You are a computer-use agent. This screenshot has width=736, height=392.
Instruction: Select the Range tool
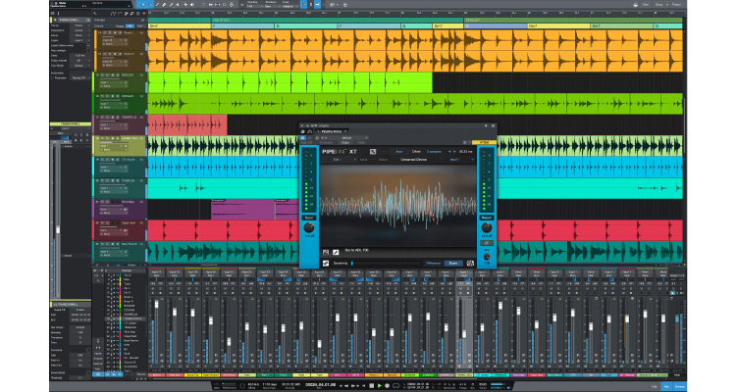[151, 4]
